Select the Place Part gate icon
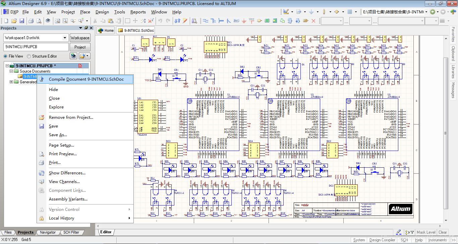Screen dimensions: 458x244 [x=260, y=21]
